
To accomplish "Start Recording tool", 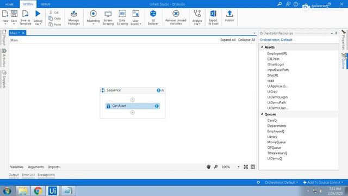I will (x=93, y=17).
